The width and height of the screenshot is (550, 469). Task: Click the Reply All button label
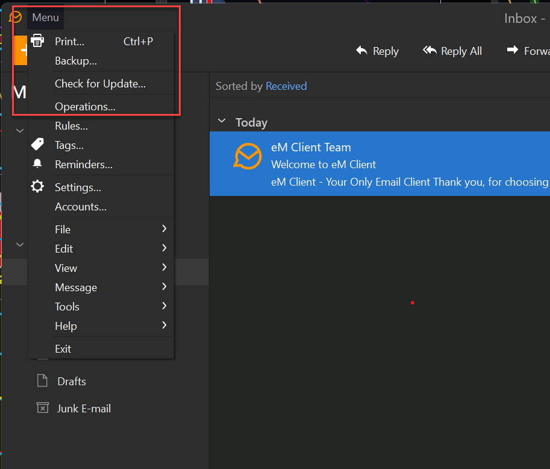click(461, 51)
